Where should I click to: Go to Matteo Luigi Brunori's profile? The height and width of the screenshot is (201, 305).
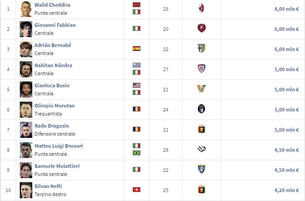[58, 146]
